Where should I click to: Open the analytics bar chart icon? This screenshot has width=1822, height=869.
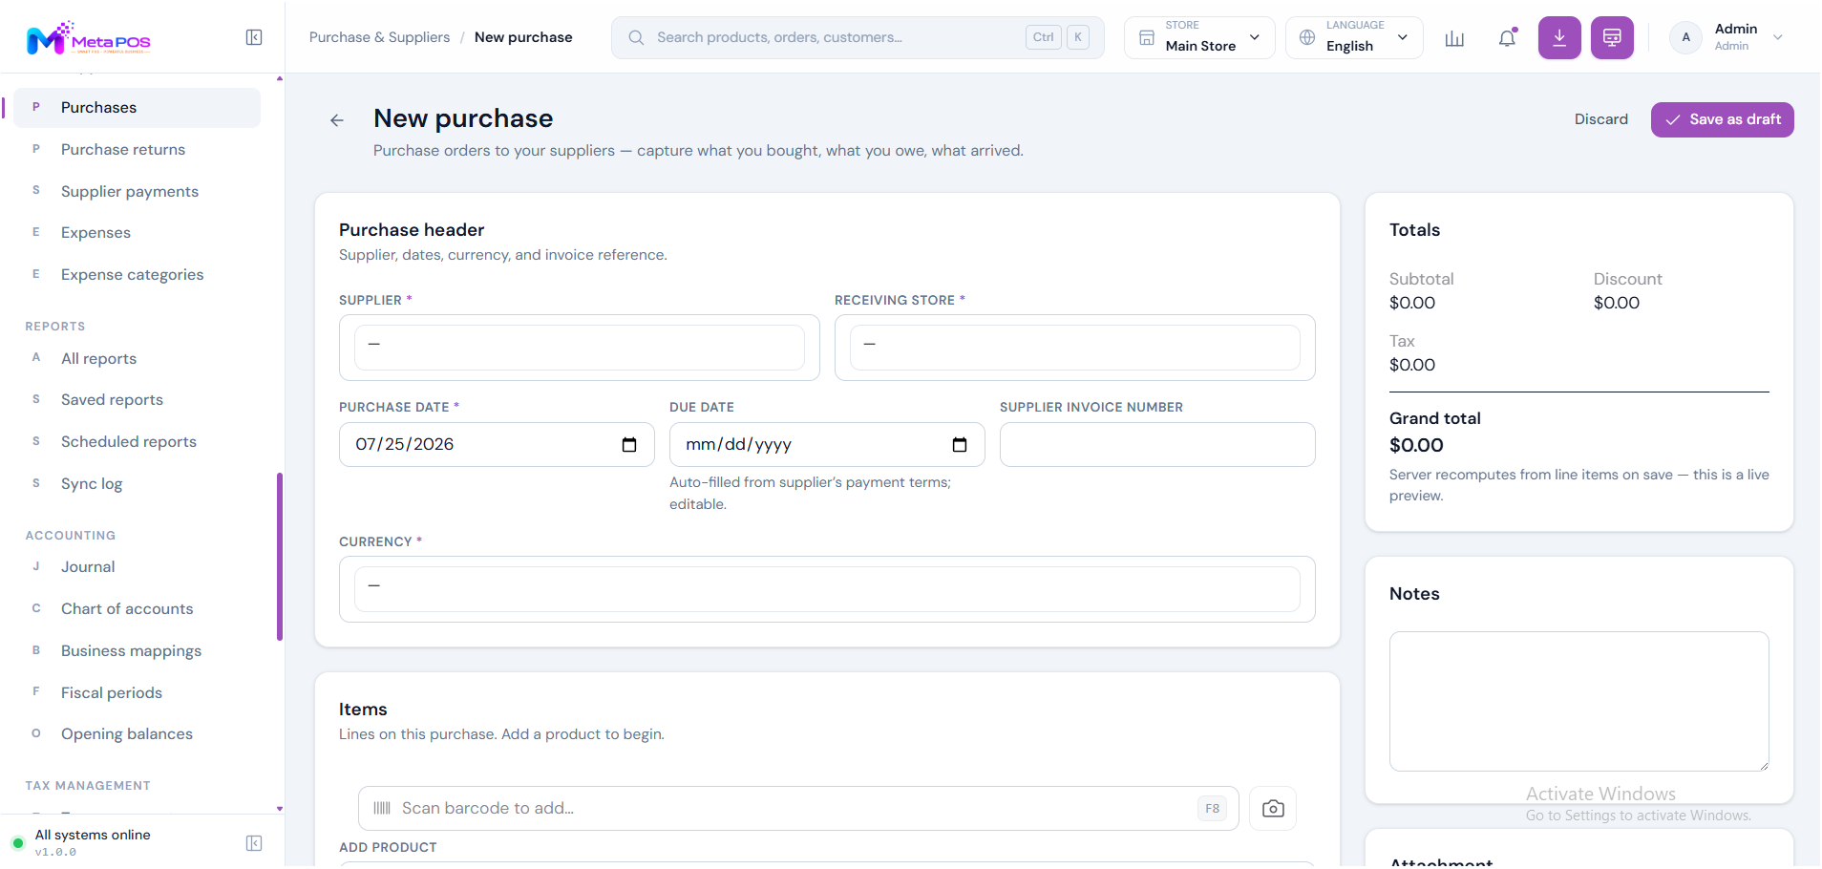(x=1454, y=38)
